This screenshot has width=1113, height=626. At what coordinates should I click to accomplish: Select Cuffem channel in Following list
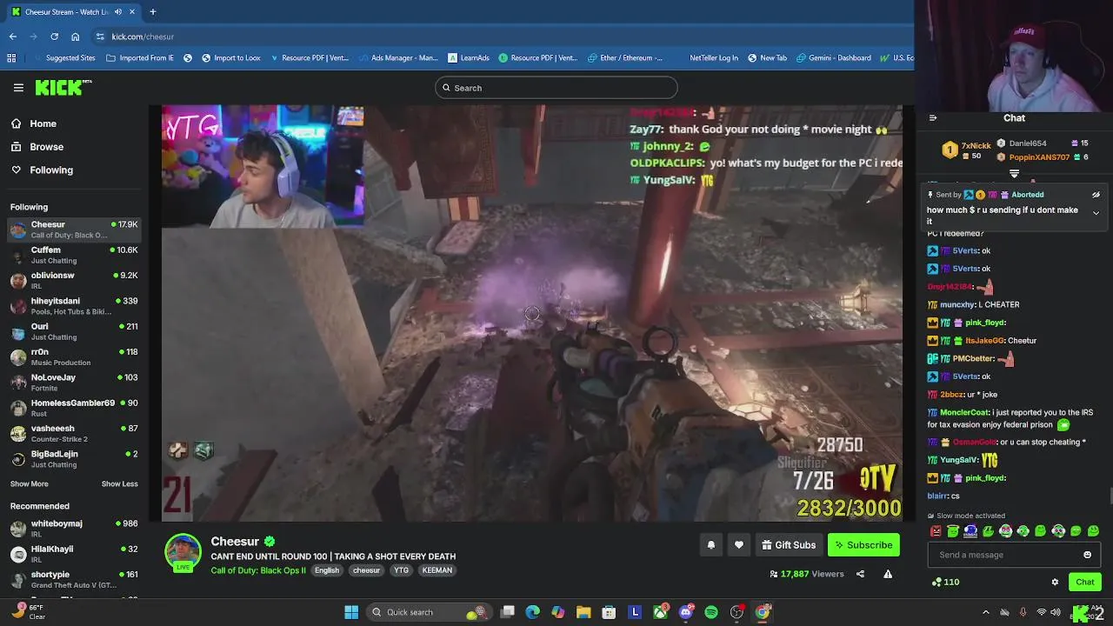pos(74,255)
